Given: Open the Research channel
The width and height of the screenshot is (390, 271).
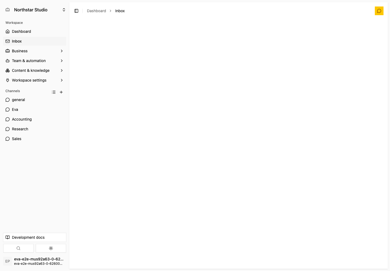Looking at the screenshot, I should 35,129.
